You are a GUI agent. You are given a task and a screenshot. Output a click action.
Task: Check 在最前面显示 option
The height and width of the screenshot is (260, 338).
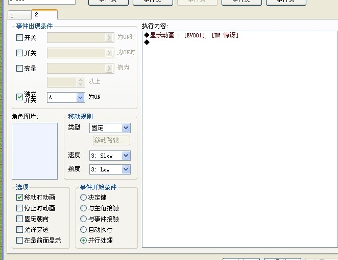click(x=19, y=240)
